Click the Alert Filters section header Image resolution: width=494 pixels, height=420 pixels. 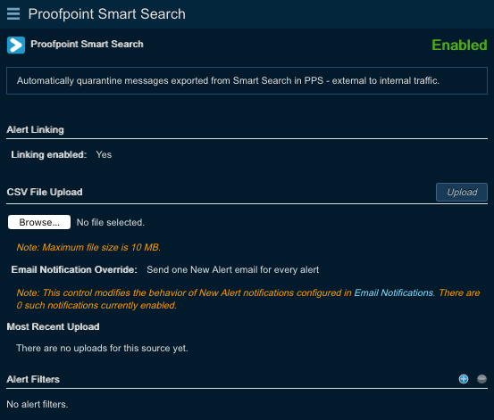33,379
